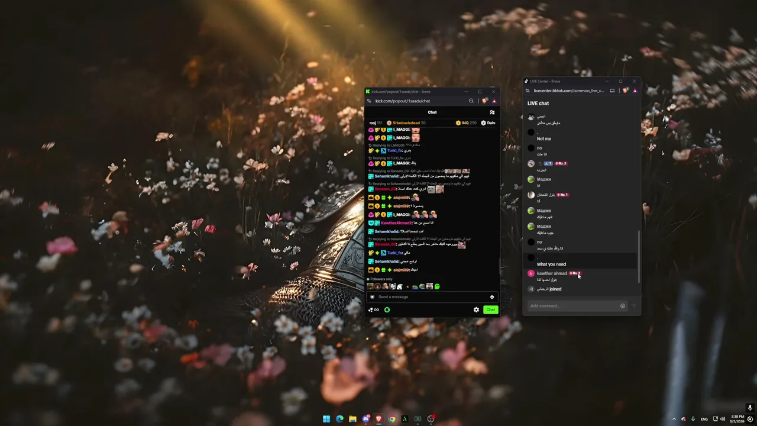
Task: Open emoji picker in the Add comment box
Action: 623,306
